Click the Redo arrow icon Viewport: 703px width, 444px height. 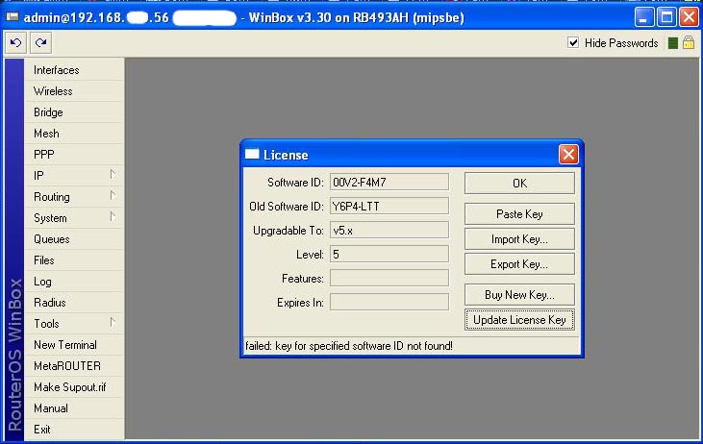tap(40, 43)
